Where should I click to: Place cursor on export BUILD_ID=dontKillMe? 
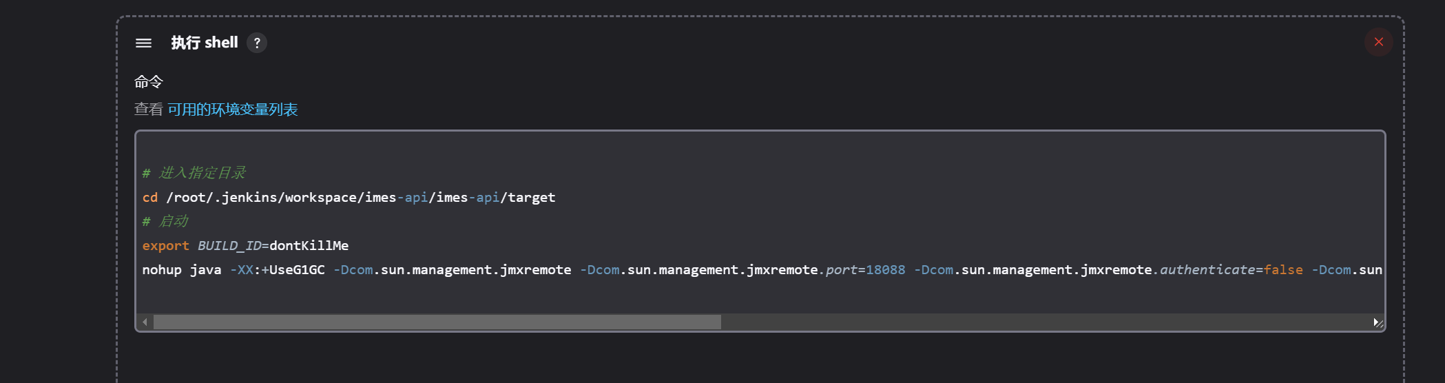[245, 245]
